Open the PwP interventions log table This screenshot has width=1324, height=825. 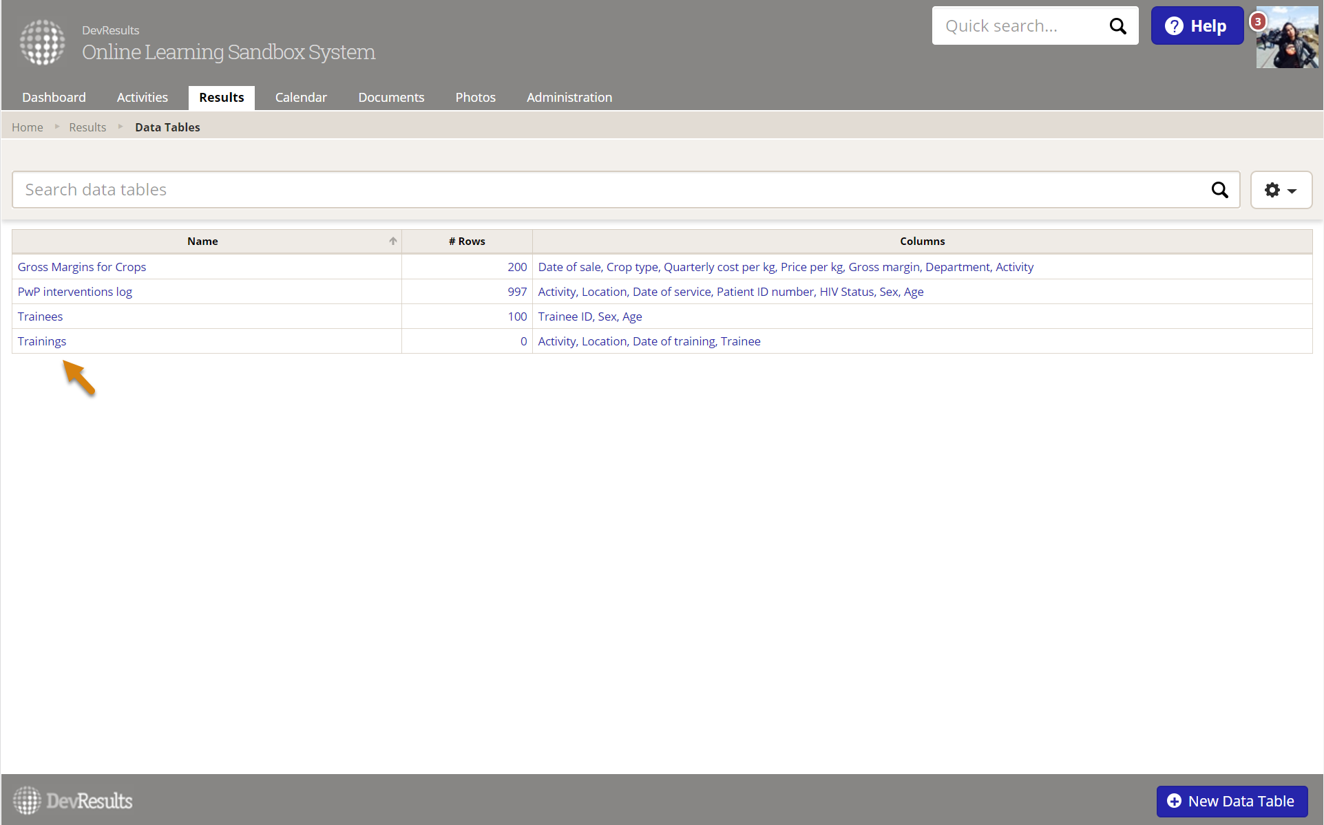pyautogui.click(x=75, y=292)
